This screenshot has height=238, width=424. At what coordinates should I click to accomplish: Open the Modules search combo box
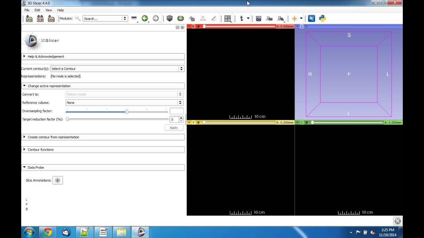[x=105, y=19]
